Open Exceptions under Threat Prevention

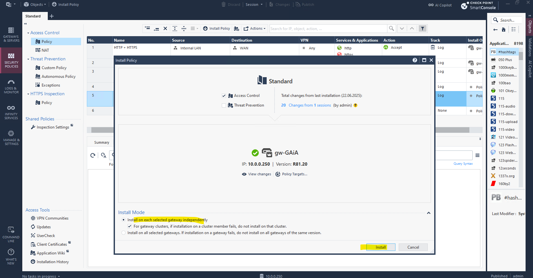[48, 85]
